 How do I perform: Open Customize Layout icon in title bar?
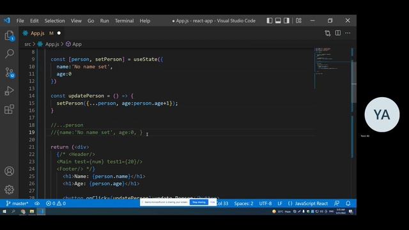(298, 20)
